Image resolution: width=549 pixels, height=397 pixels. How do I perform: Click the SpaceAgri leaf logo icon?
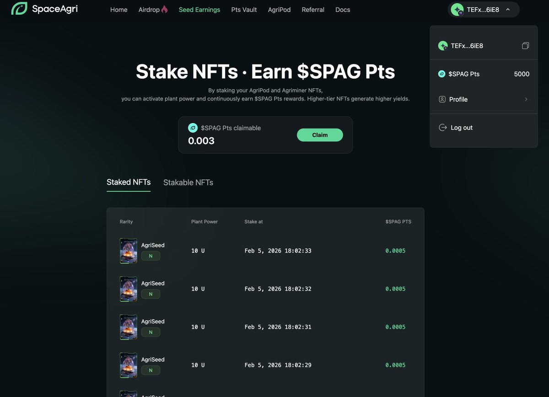19,9
